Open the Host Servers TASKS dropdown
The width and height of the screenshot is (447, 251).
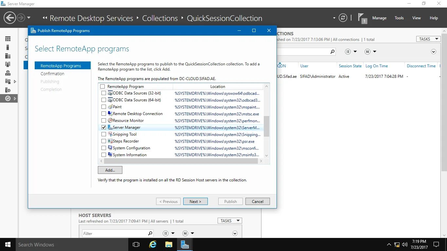click(x=230, y=221)
